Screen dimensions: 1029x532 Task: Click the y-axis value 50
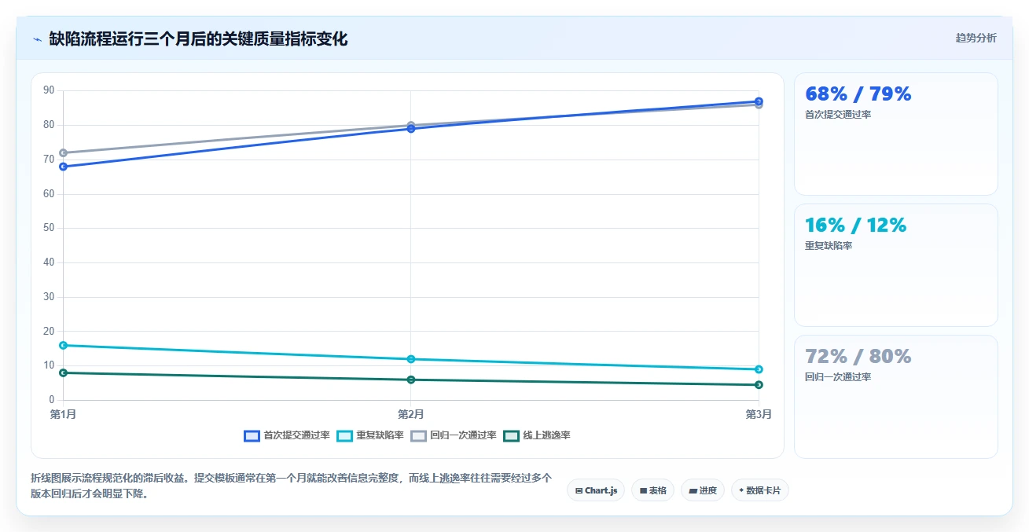coord(49,228)
